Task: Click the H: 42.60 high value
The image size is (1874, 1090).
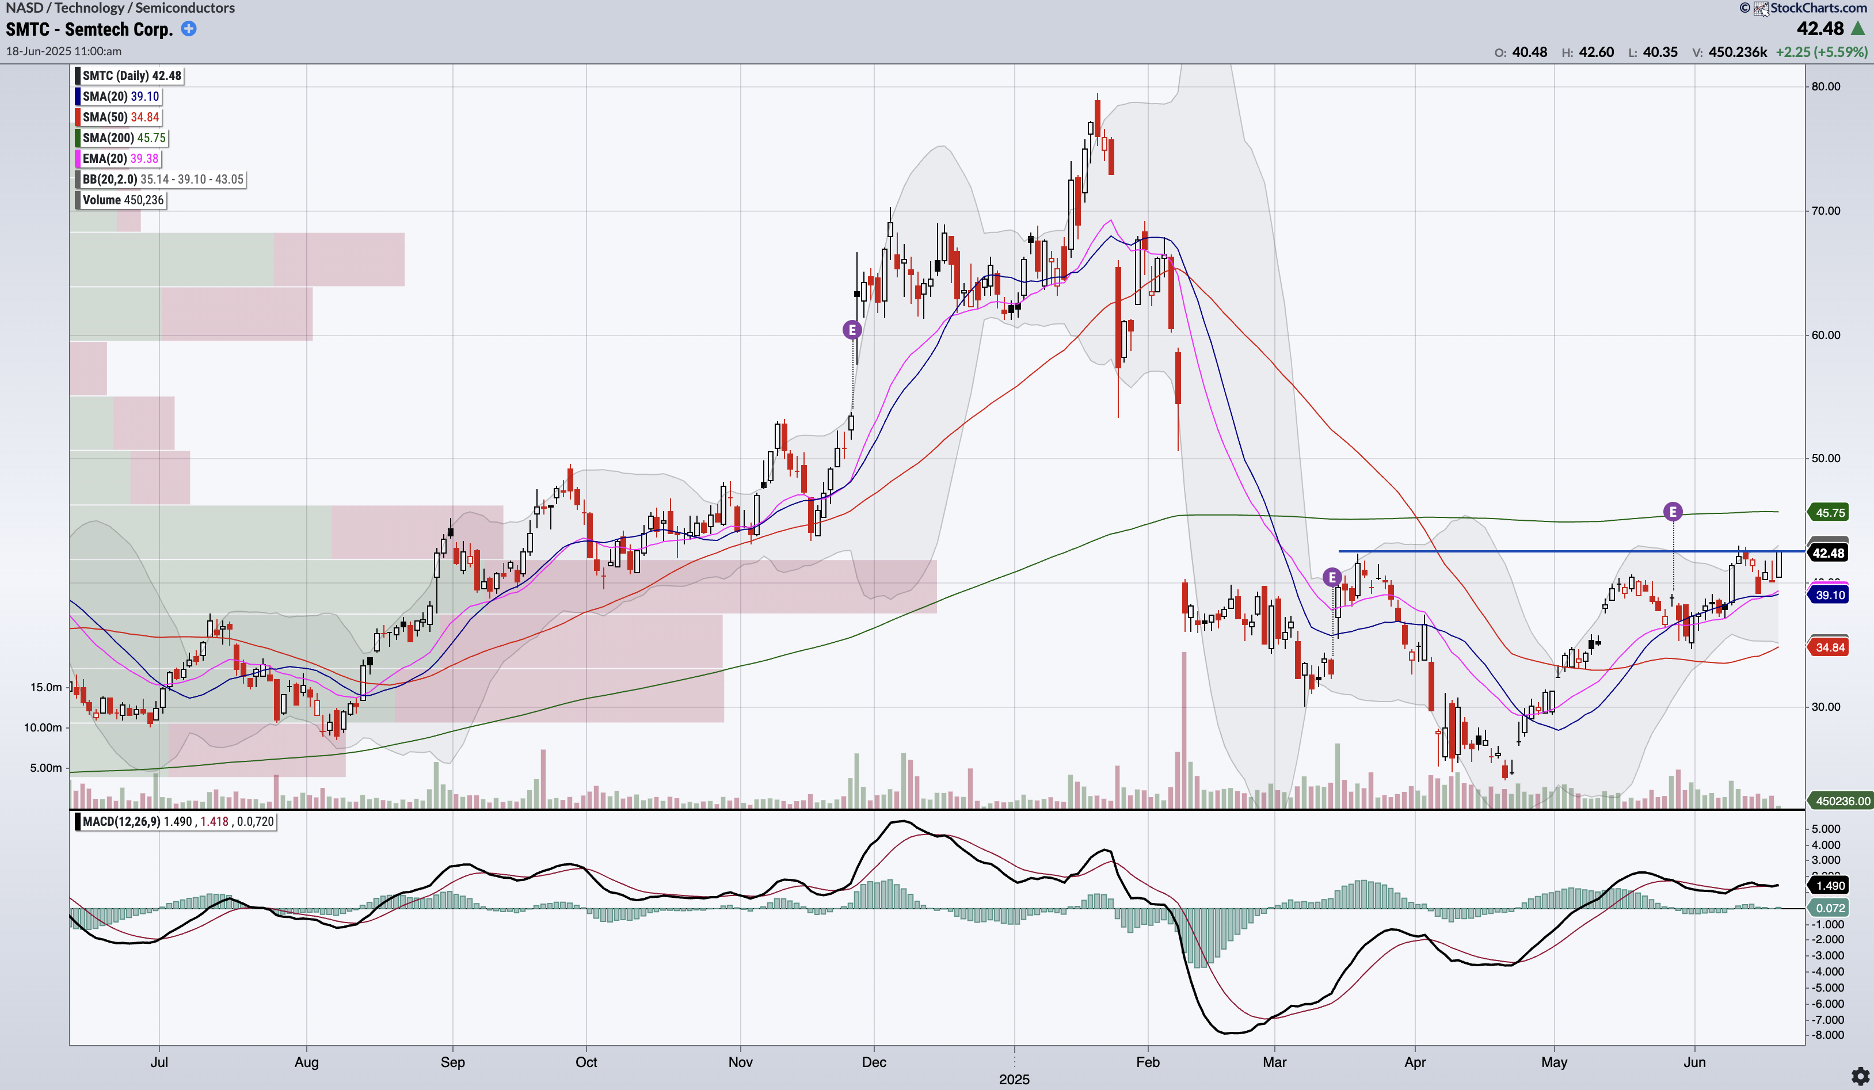Action: [1588, 52]
